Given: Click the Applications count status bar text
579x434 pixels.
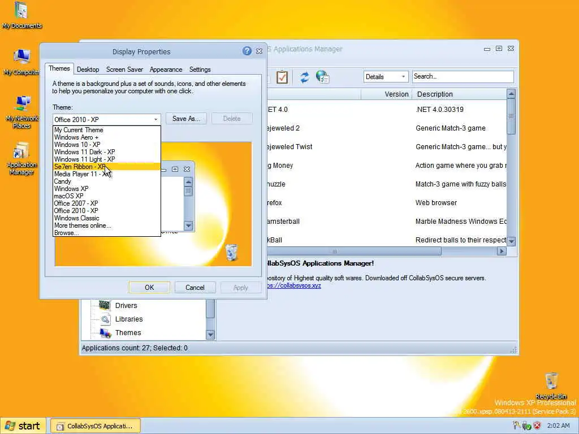Looking at the screenshot, I should tap(135, 348).
